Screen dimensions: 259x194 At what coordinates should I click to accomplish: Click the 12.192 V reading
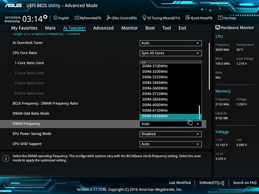[221, 145]
